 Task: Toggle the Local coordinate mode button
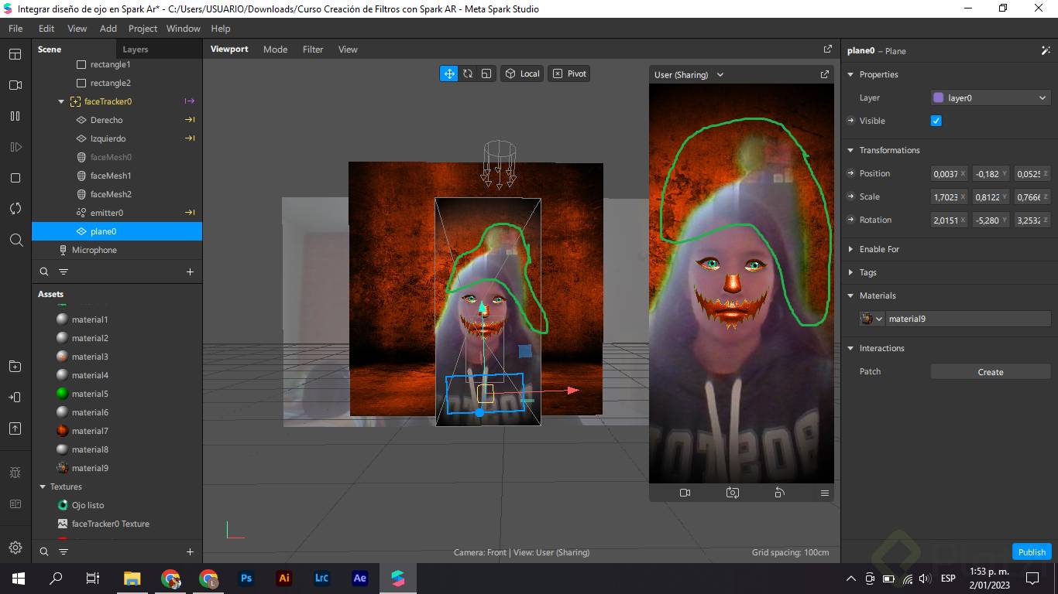(522, 73)
